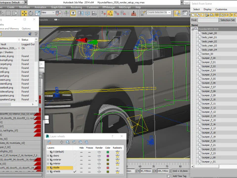Open the Rendering menu
Viewport: 237px width, 178px height.
(76, 7)
